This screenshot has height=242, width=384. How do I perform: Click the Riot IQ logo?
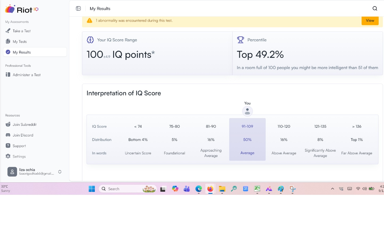click(22, 9)
